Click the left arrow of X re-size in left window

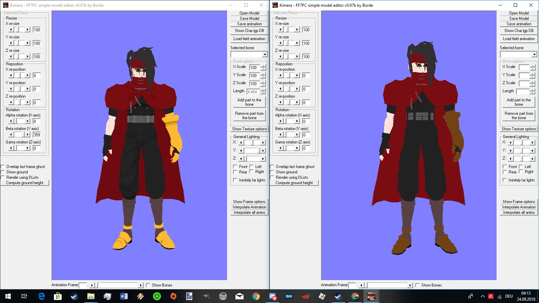[11, 30]
